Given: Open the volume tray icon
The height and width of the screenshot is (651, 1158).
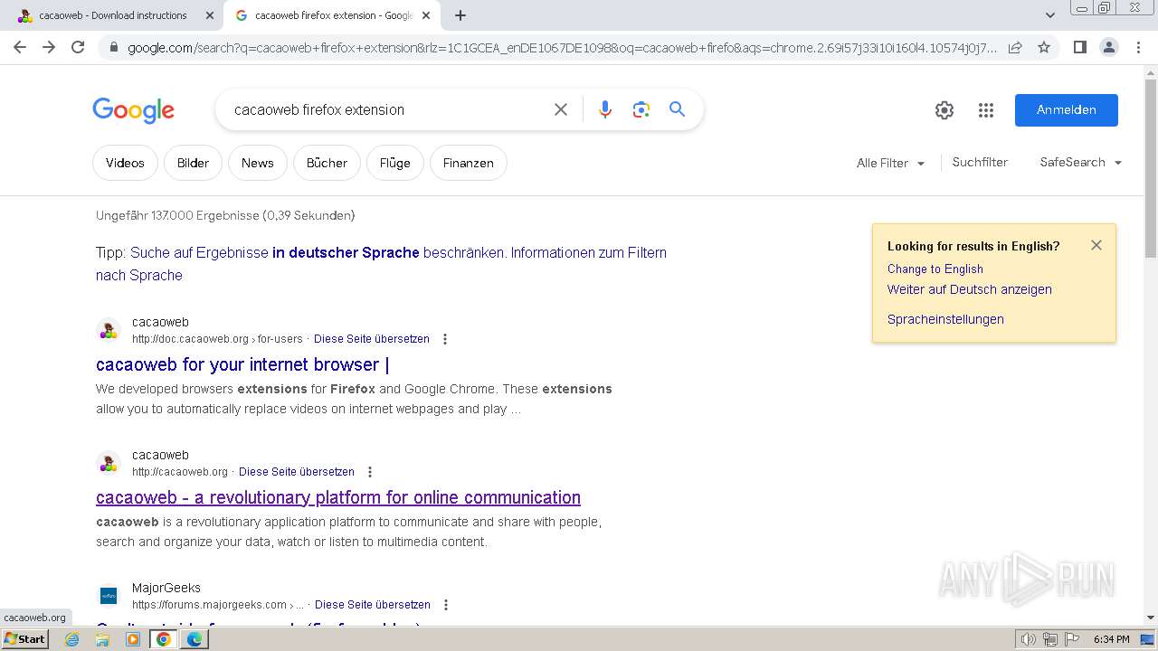Looking at the screenshot, I should click(x=1029, y=639).
